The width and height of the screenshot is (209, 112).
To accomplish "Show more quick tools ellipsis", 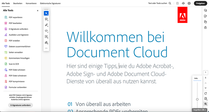I will coord(46,48).
